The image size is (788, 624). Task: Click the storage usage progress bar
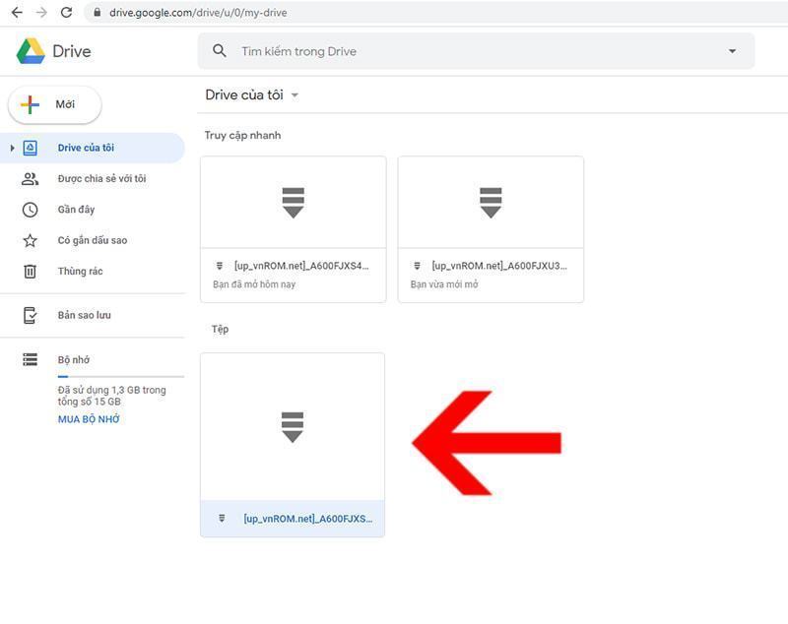120,377
